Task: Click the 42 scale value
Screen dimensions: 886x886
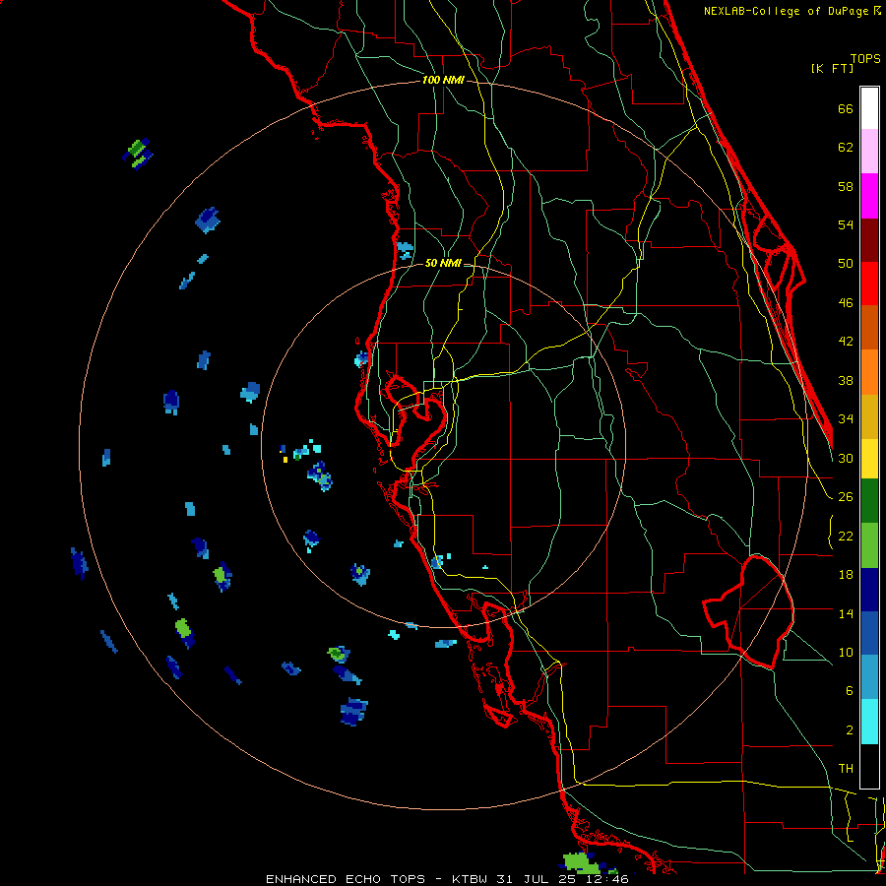Action: (x=846, y=342)
